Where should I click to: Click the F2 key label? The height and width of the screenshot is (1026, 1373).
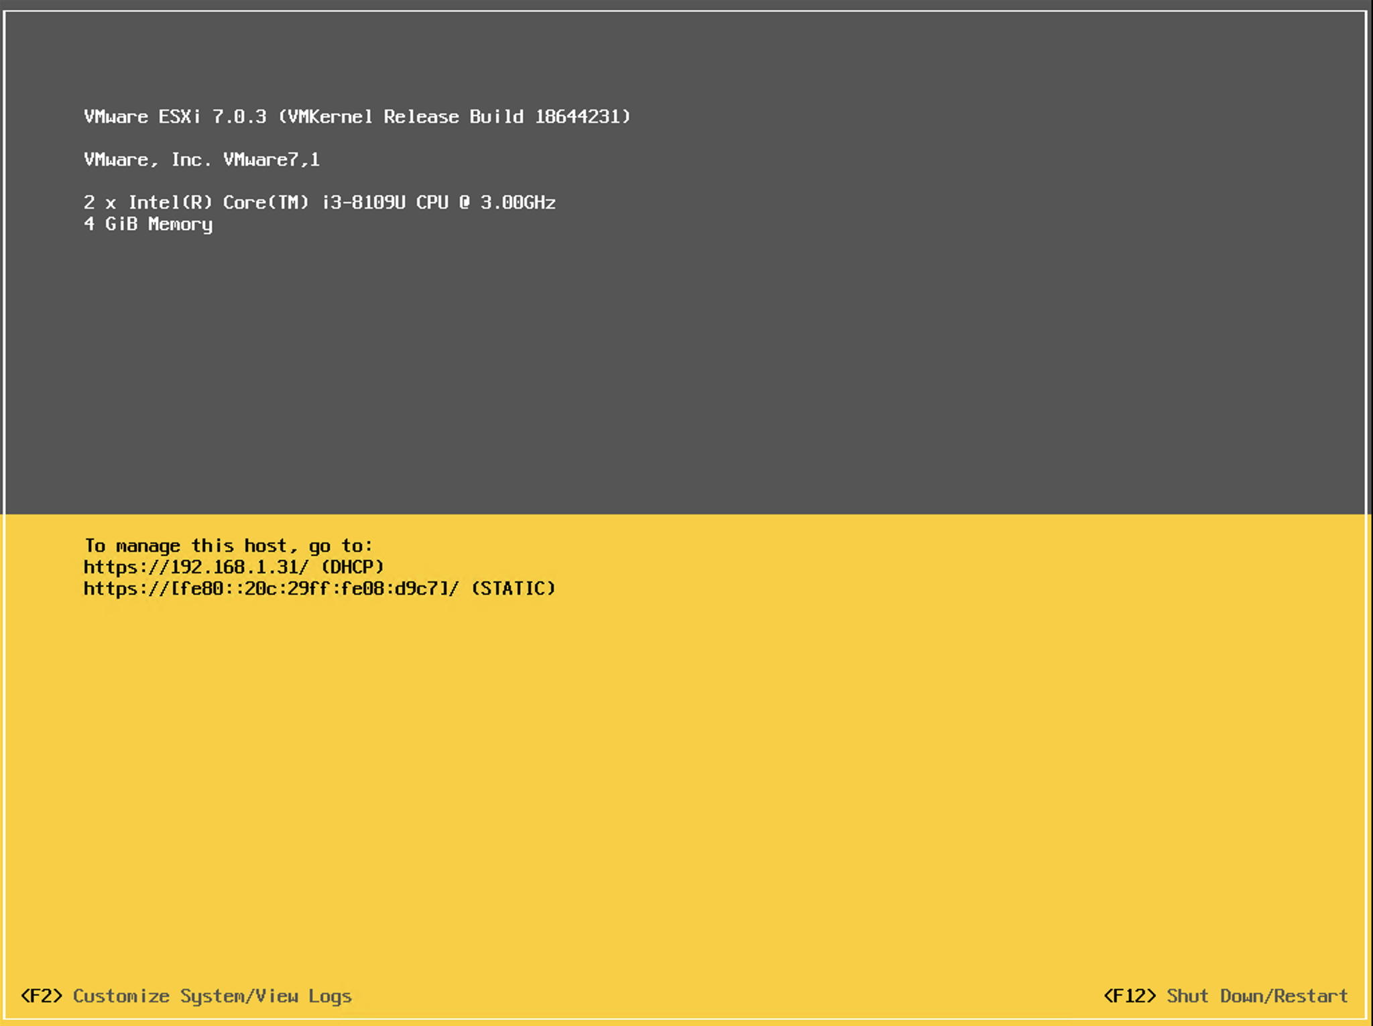42,996
